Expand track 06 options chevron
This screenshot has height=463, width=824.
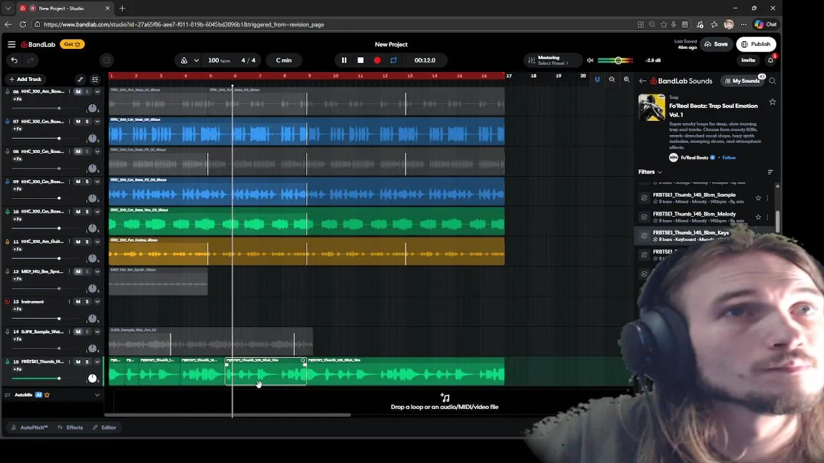click(x=97, y=91)
